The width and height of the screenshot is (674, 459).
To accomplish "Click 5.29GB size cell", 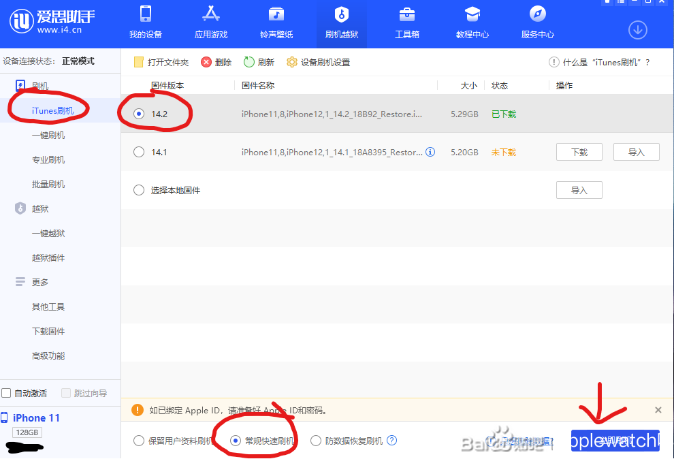I will tap(464, 114).
